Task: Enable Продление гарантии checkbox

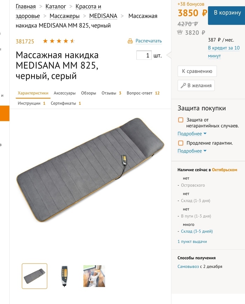Action: click(x=181, y=143)
